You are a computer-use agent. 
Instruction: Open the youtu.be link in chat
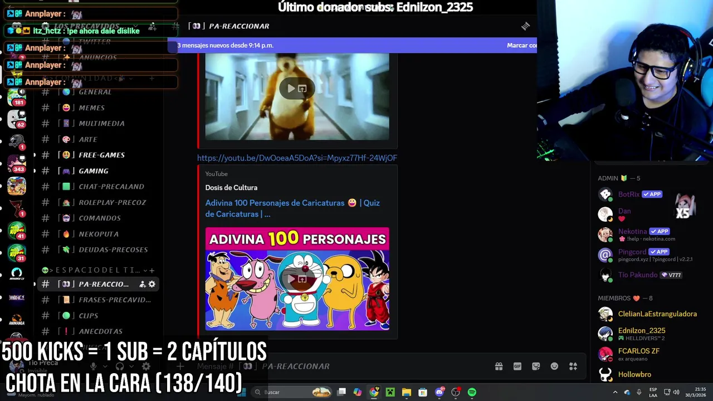click(297, 158)
